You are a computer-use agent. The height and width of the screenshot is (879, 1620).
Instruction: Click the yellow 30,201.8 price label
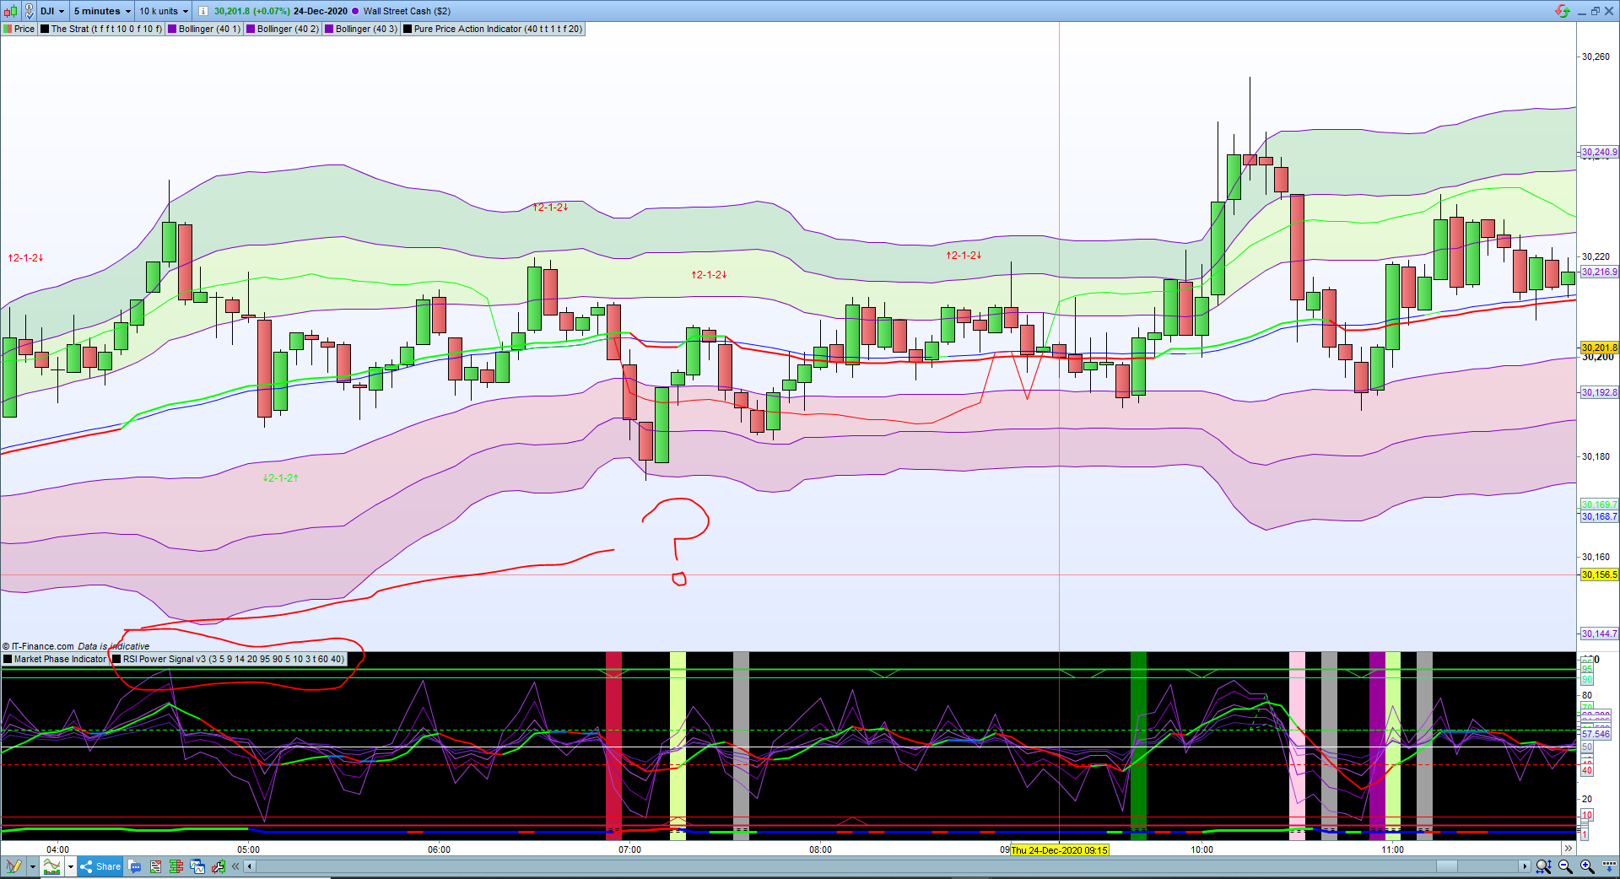(x=1599, y=348)
